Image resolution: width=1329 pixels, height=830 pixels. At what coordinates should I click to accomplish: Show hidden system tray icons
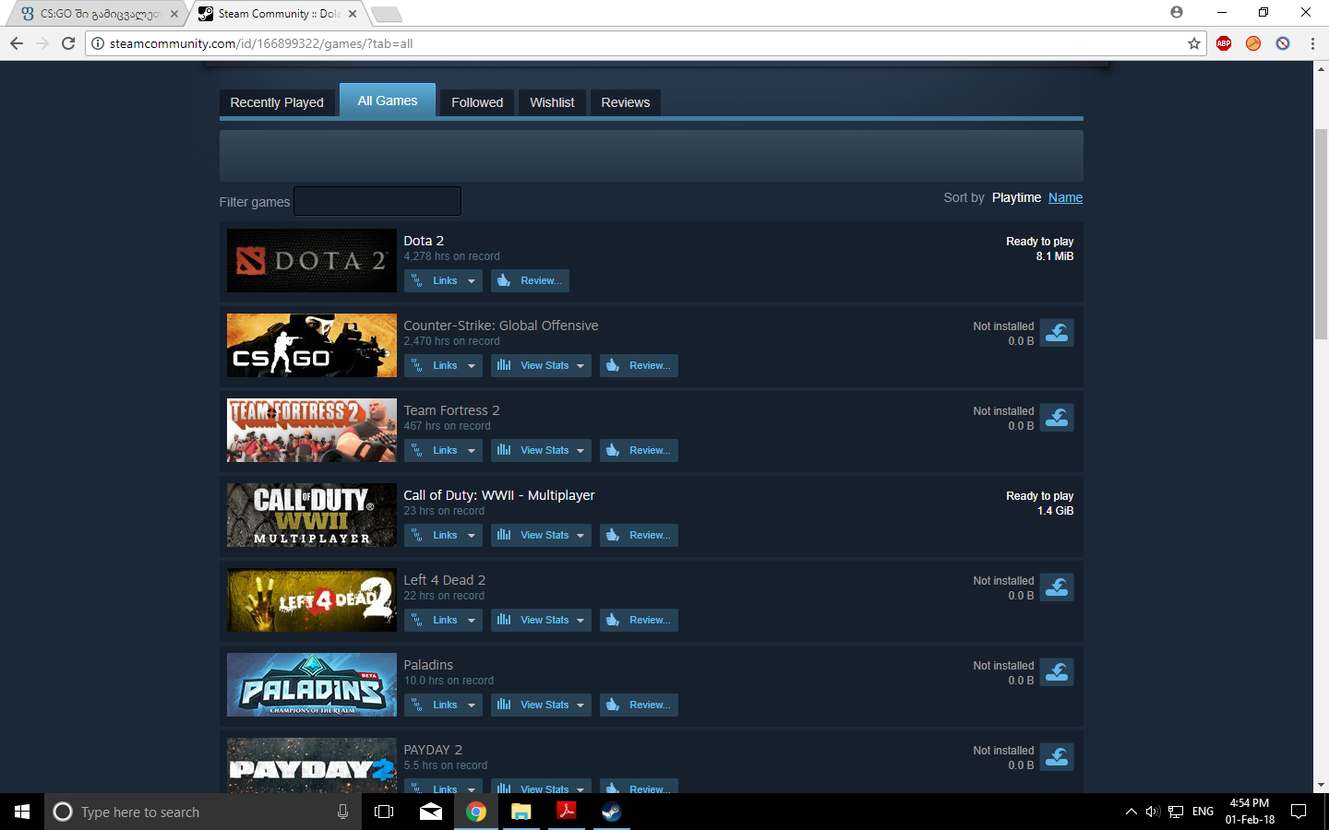point(1131,812)
